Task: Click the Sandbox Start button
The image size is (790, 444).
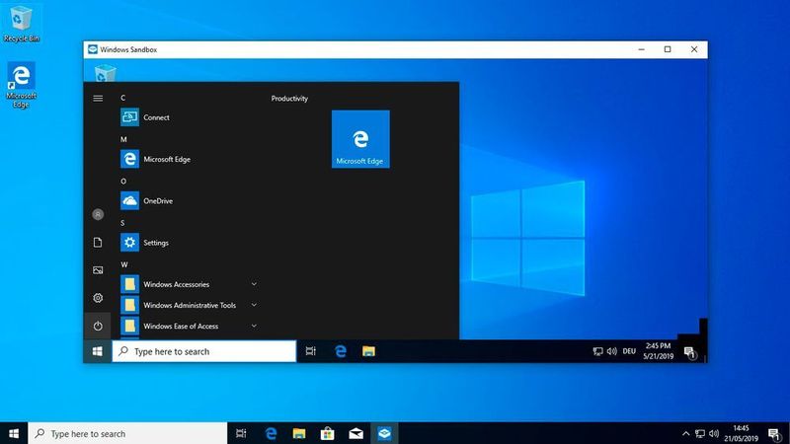Action: [97, 351]
